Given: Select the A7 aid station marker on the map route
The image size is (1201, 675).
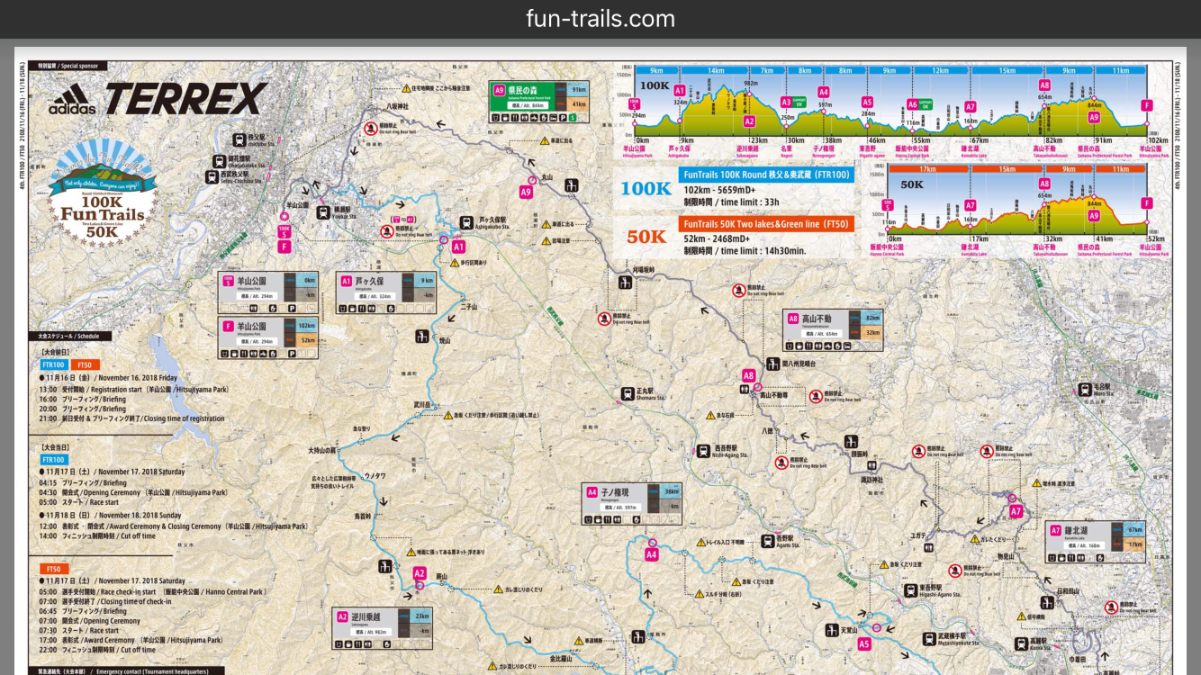Looking at the screenshot, I should [1016, 511].
